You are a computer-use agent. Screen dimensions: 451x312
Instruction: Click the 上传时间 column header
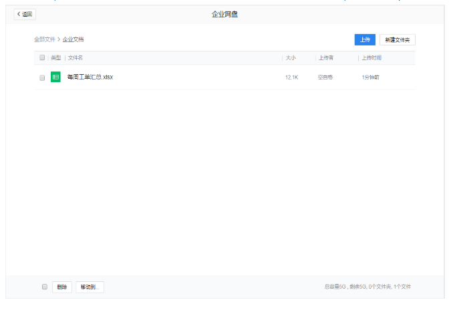[x=371, y=58]
